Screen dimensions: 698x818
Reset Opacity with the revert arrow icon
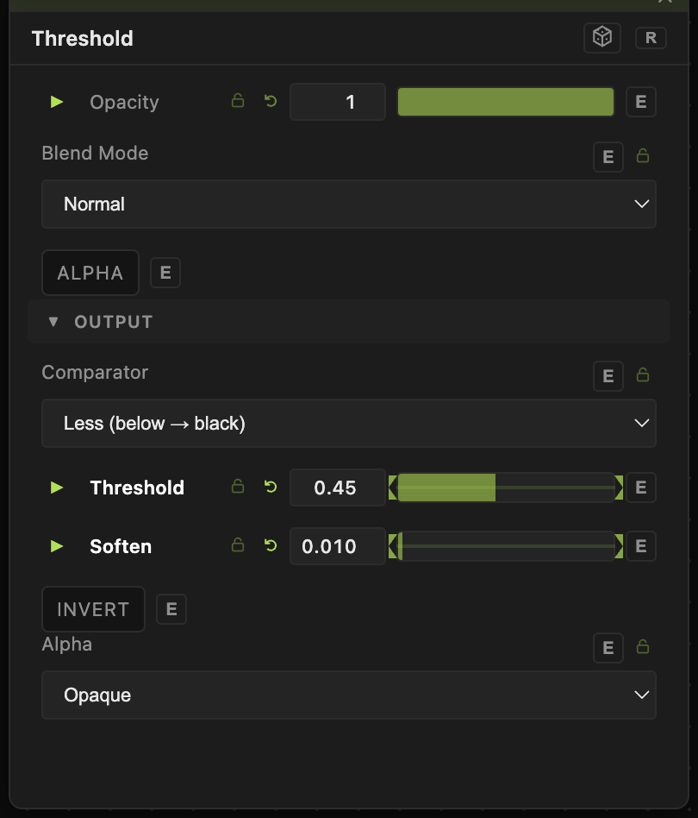coord(271,101)
